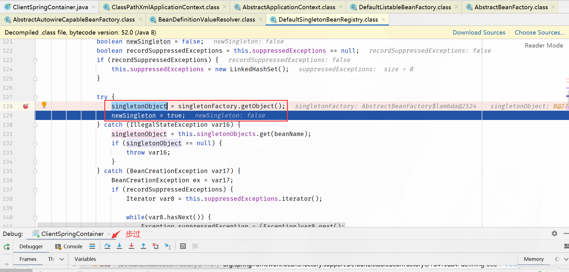Click LinkedHashSet on line 124

tap(254, 69)
